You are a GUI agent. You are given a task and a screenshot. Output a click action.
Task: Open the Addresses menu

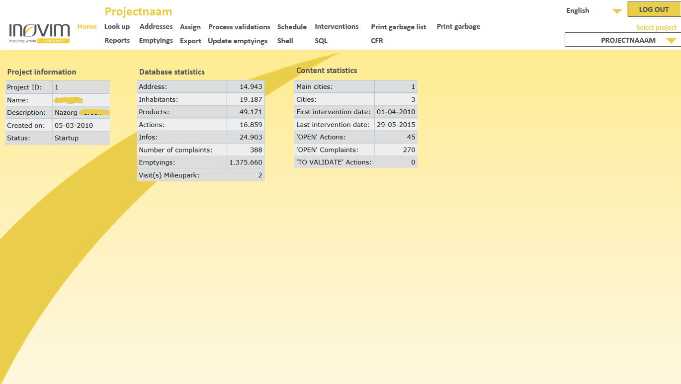(156, 26)
